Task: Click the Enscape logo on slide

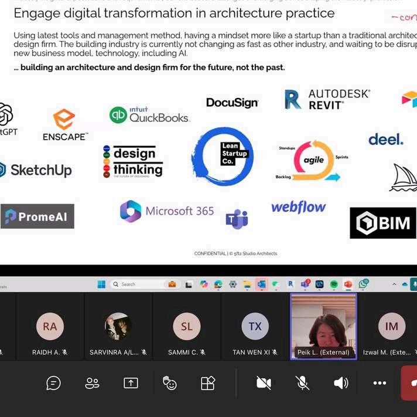Action: (x=65, y=124)
